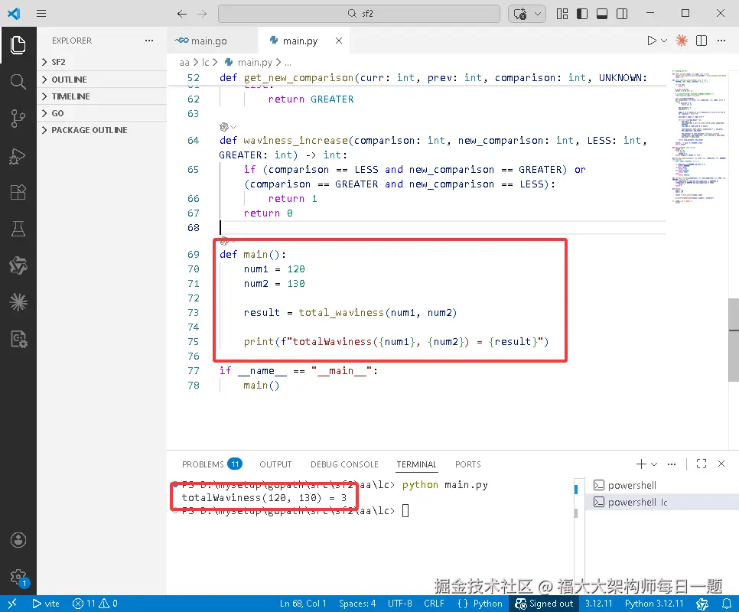
Task: Open the Accounts menu icon
Action: coord(18,540)
